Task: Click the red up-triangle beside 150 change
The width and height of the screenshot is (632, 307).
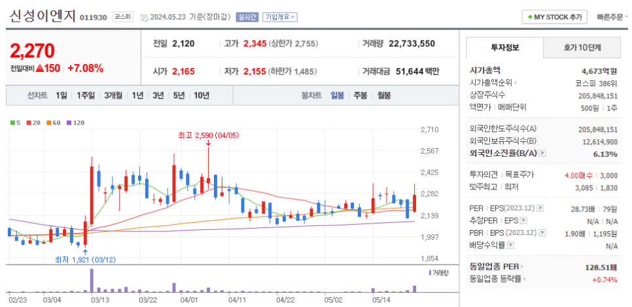Action: pos(39,69)
